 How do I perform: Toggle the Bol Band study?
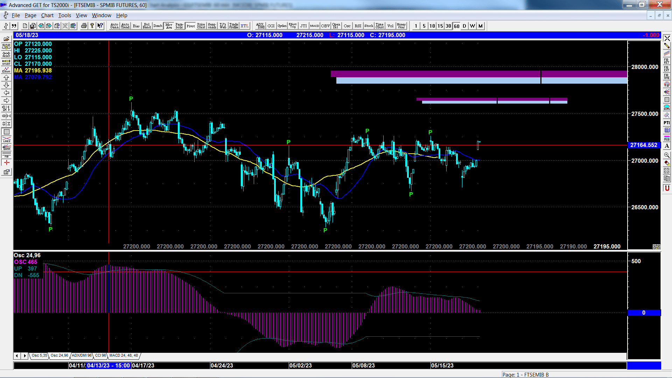(147, 26)
